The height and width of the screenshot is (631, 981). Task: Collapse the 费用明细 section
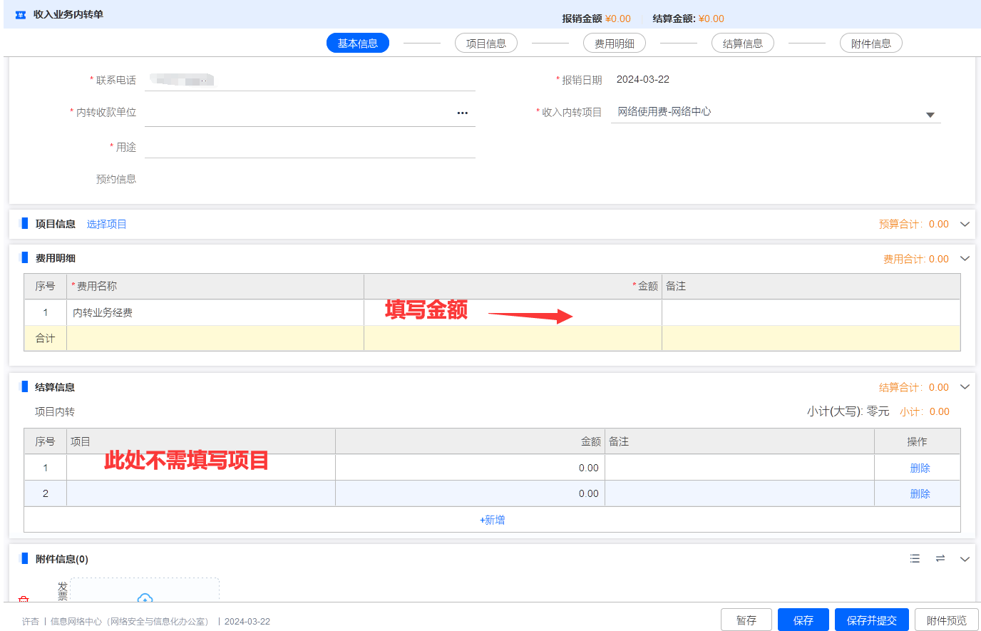(x=965, y=259)
